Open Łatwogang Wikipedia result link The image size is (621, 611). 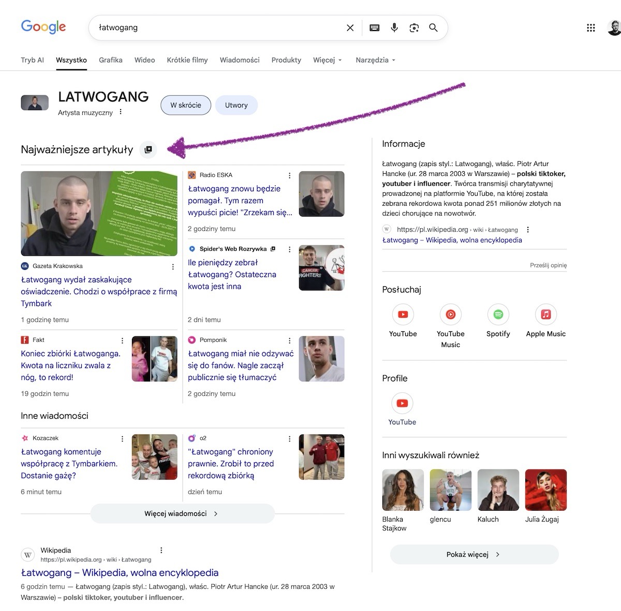click(120, 573)
